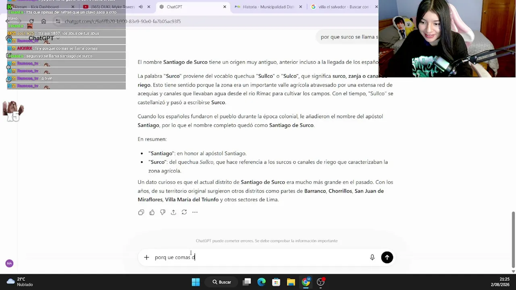516x290 pixels.
Task: Close the ChatGPT browser tab
Action: tap(225, 7)
